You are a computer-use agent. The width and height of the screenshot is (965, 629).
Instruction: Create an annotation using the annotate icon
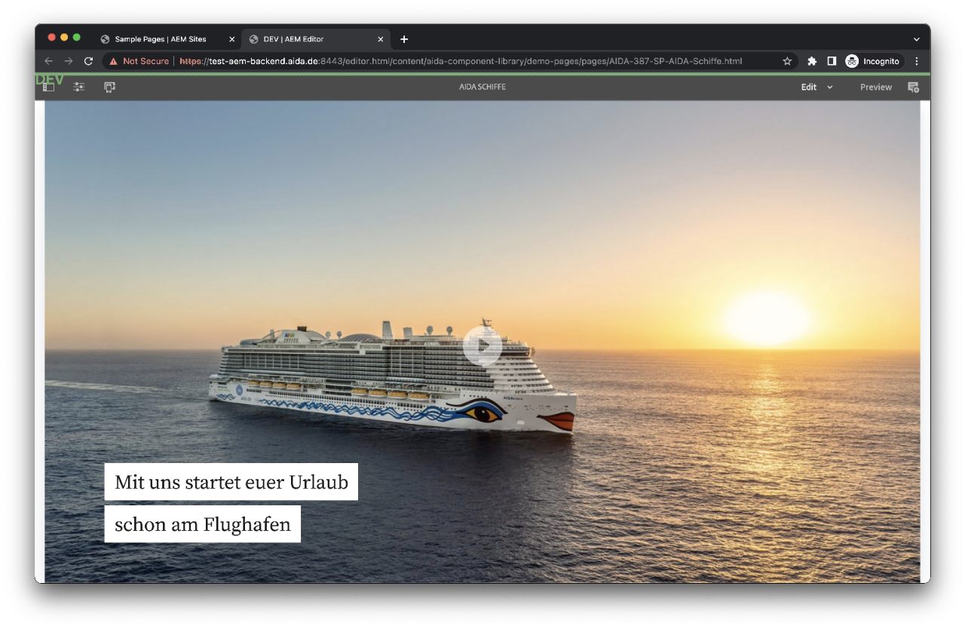pyautogui.click(x=913, y=87)
